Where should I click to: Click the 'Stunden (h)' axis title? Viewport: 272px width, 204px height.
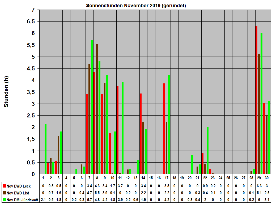[6, 92]
